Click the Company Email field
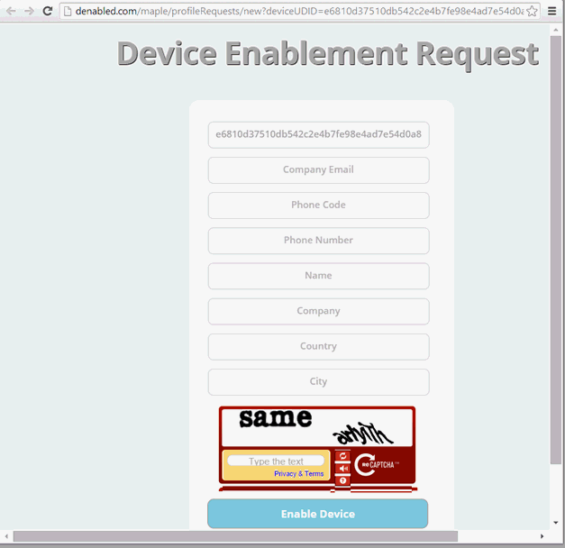Image resolution: width=565 pixels, height=548 pixels. (x=318, y=169)
